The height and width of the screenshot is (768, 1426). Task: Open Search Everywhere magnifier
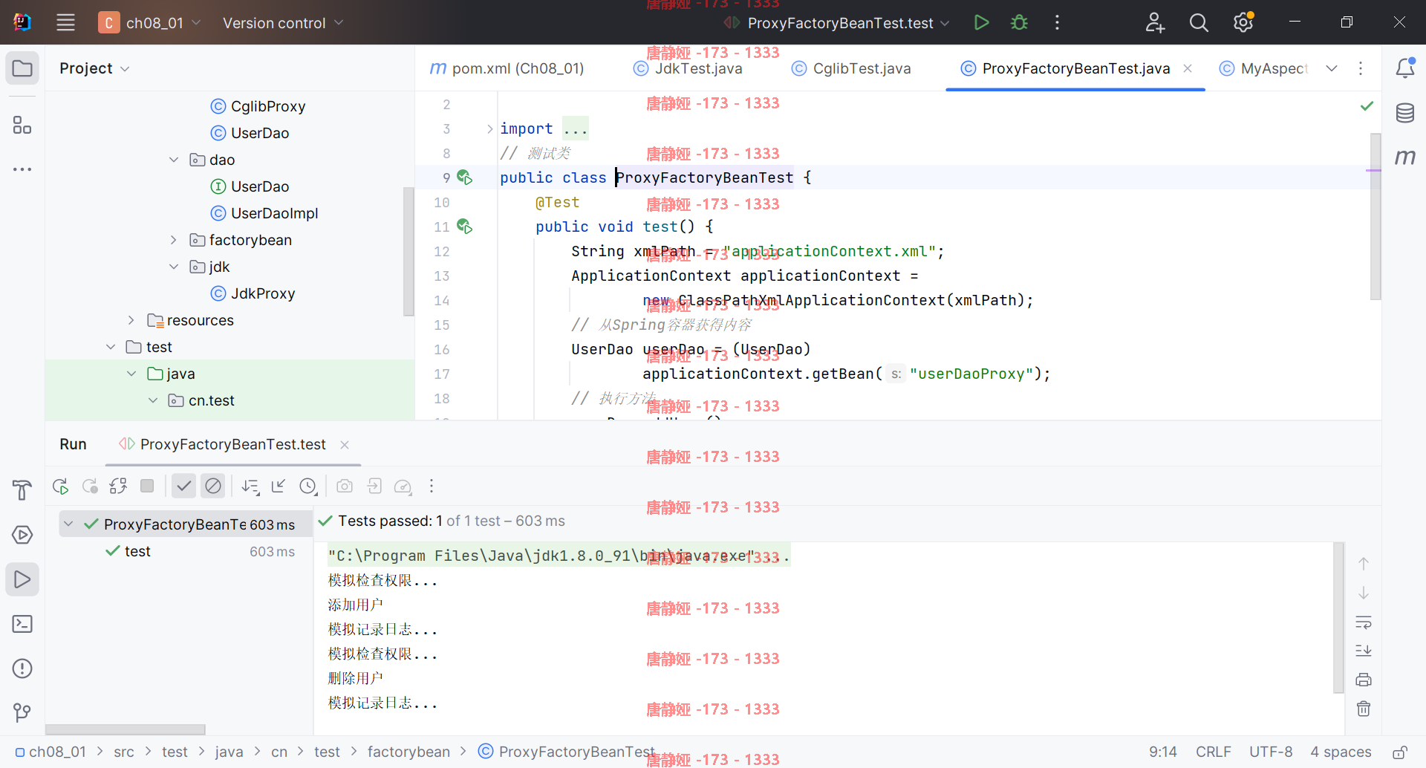coord(1199,22)
